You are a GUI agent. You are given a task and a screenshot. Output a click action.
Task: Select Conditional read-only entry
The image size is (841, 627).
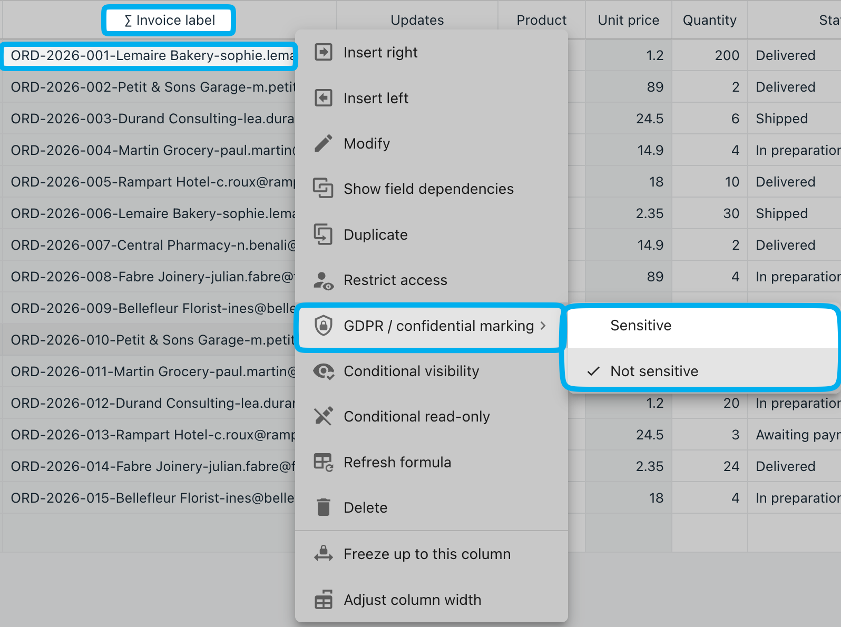point(432,416)
